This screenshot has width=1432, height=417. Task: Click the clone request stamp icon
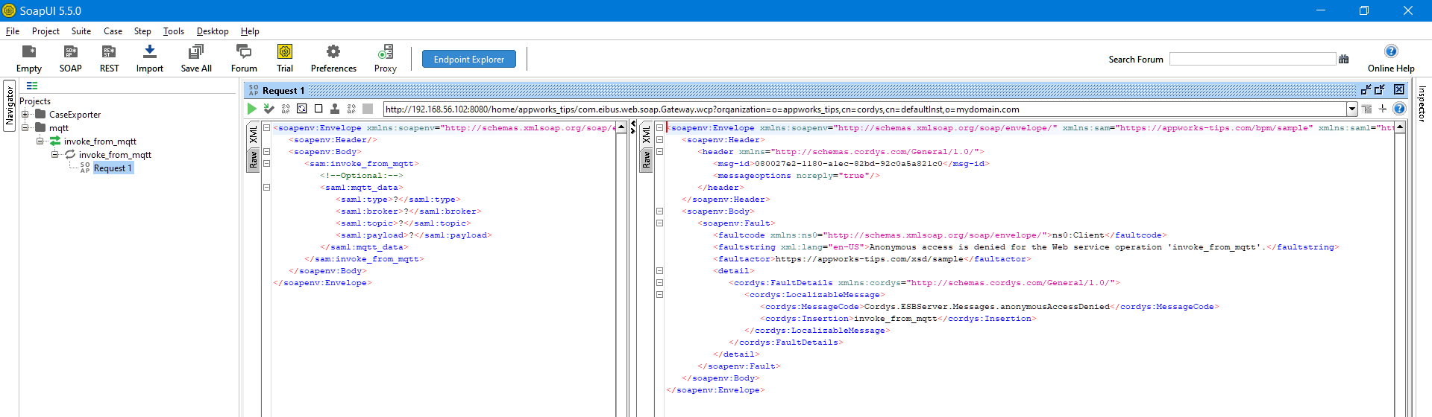(335, 109)
